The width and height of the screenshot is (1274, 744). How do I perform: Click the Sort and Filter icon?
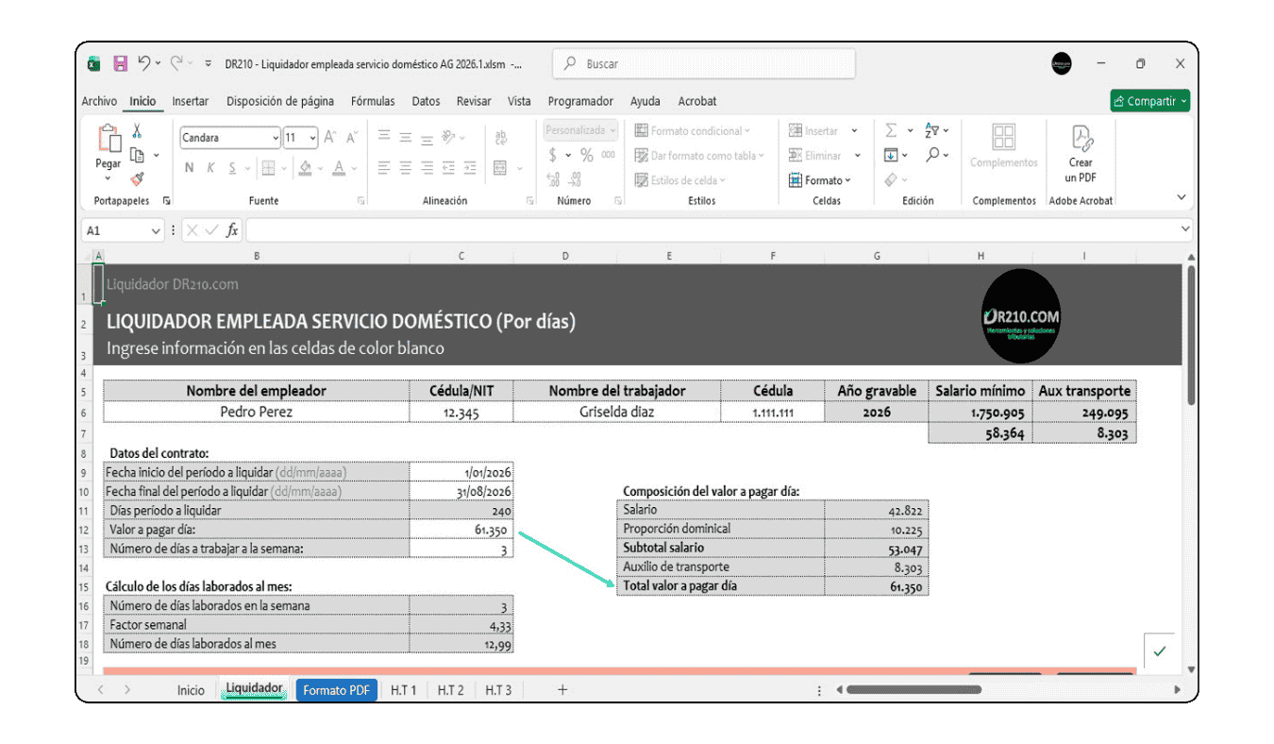(x=932, y=131)
